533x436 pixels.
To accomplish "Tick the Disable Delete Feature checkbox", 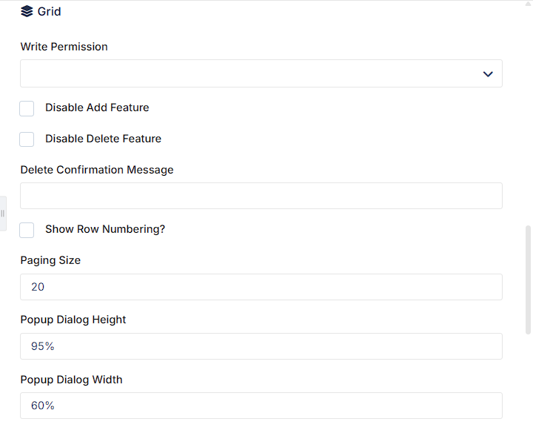I will pyautogui.click(x=27, y=139).
